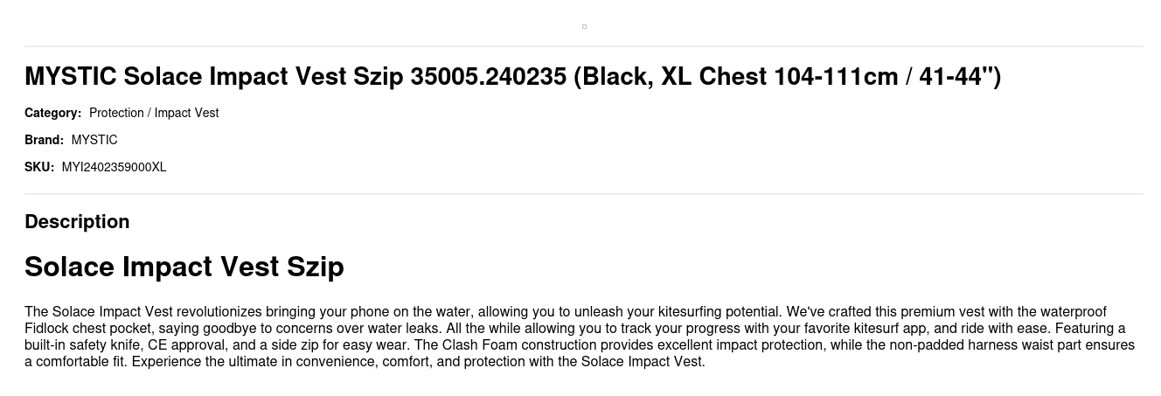Click the small placeholder image icon at top

[x=584, y=26]
